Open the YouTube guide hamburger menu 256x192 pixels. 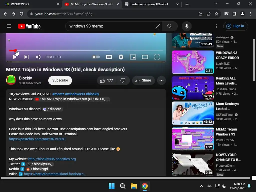pos(9,26)
